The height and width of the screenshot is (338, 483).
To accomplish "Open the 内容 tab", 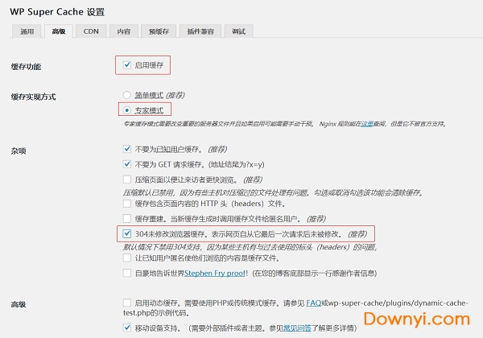I will [x=124, y=31].
